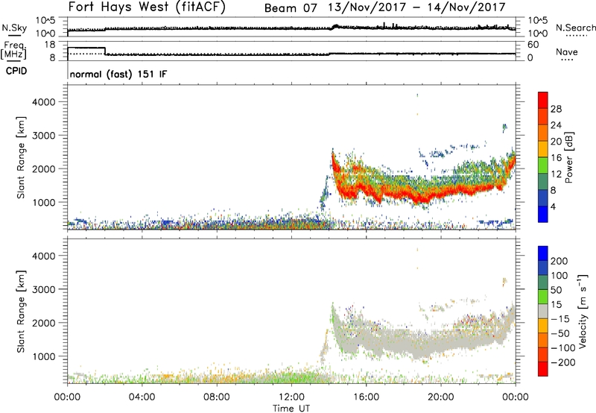Screen dimensions: 596x413
Task: Pick the dark green 50–100 Velocity colorbar segment
Action: (543, 283)
